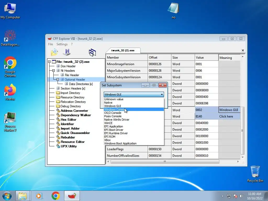
Task: Open the Recycle Bin on desktop
Action: 255,174
